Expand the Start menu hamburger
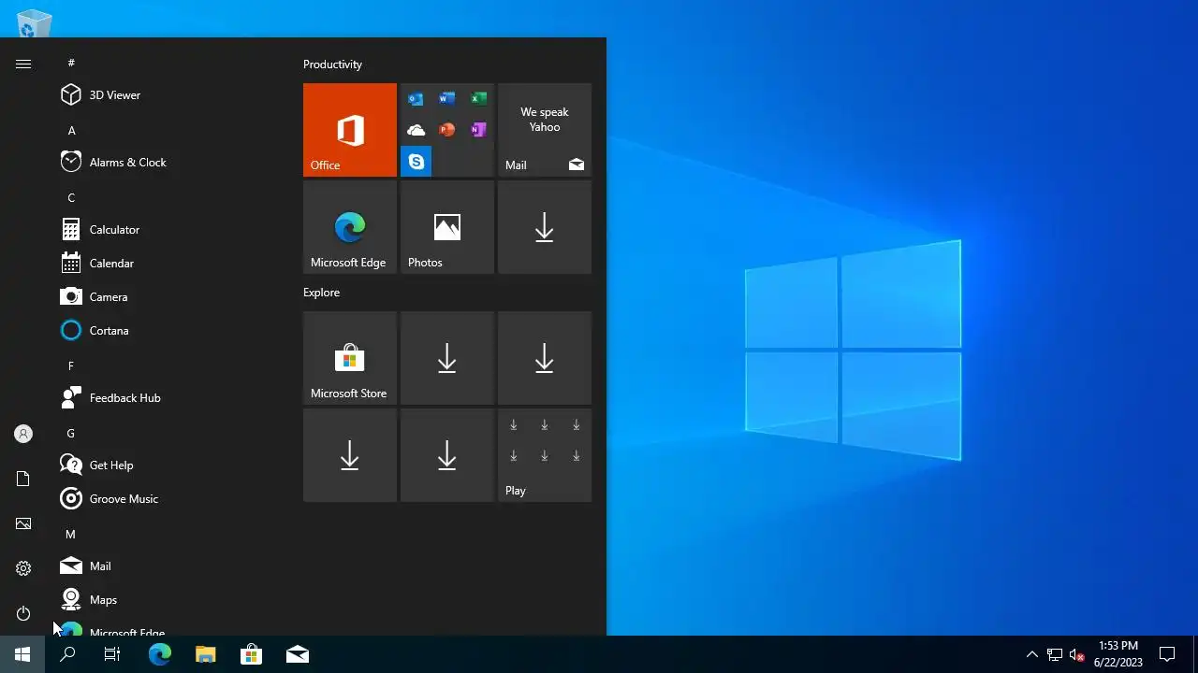This screenshot has width=1198, height=673. click(23, 64)
